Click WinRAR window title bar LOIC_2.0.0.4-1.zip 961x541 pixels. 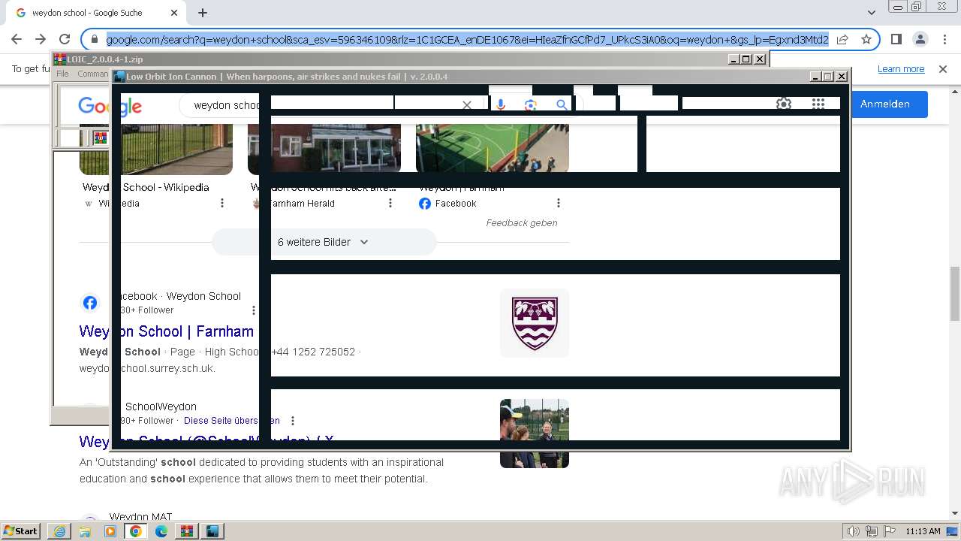[x=390, y=59]
